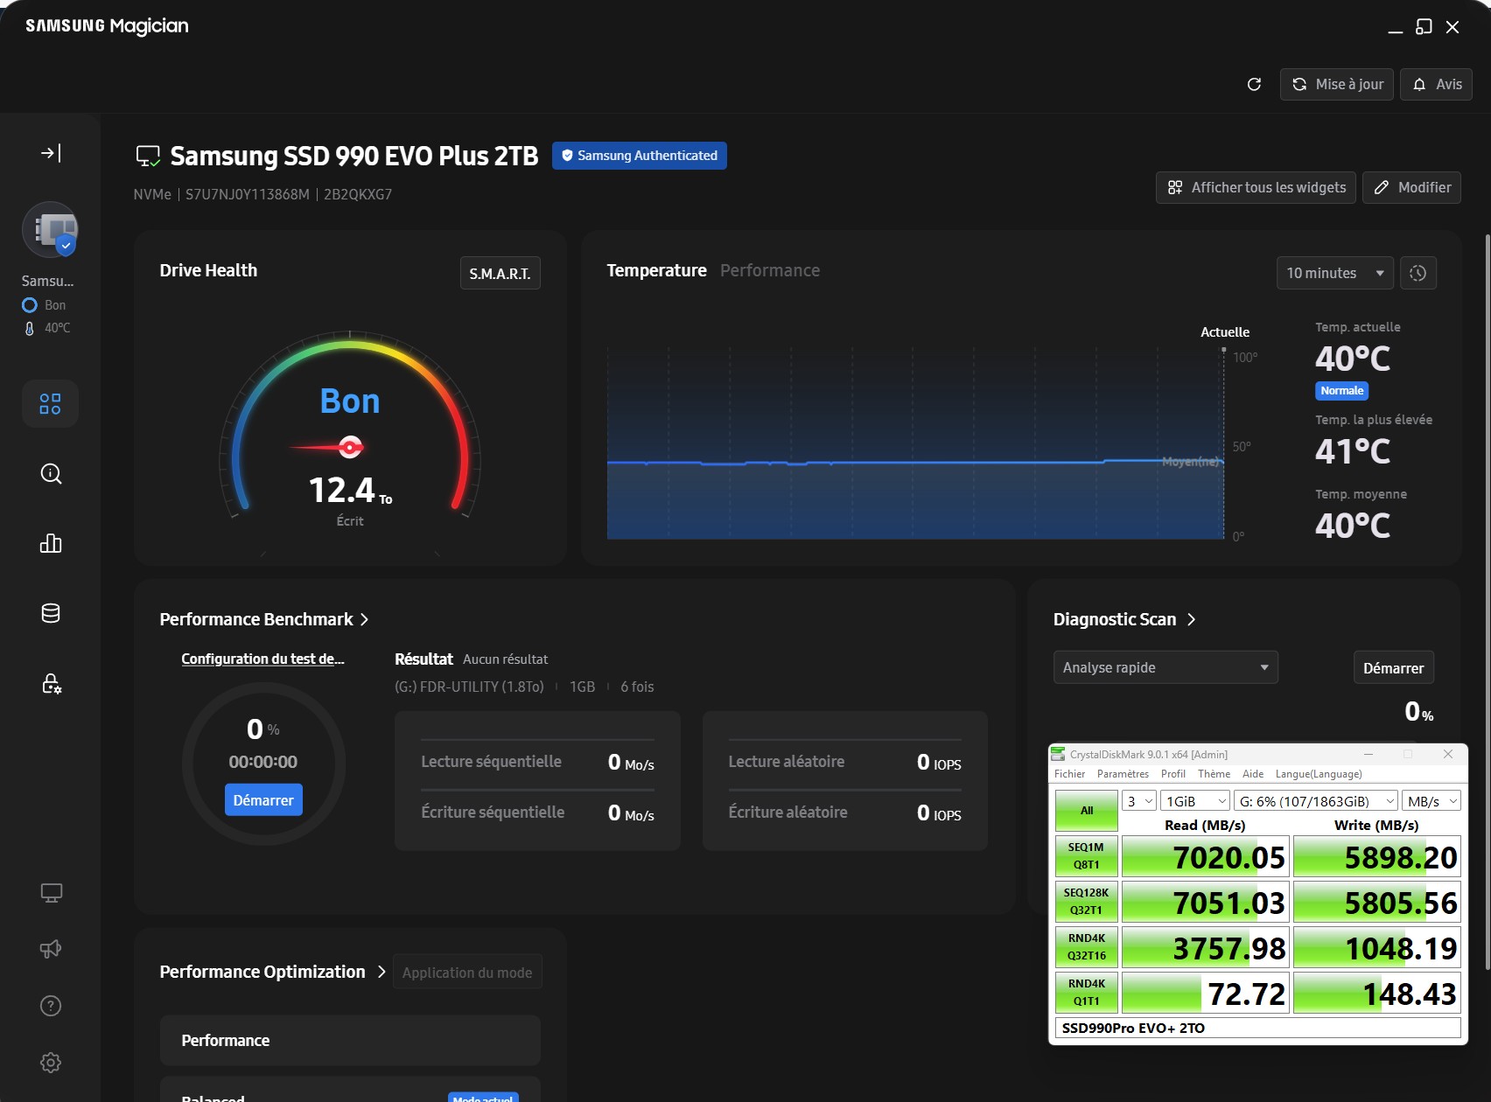Open the dashboard widgets sidebar icon
This screenshot has width=1491, height=1102.
(x=51, y=404)
